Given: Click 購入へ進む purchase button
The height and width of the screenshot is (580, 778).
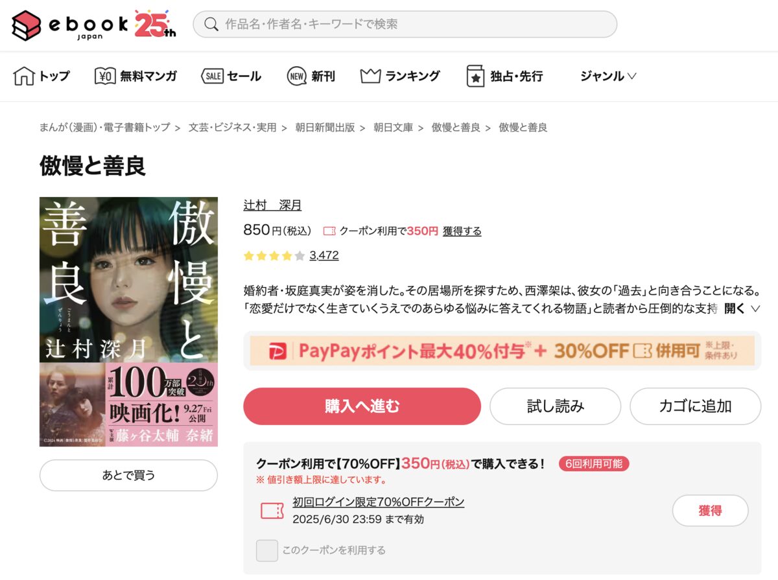Looking at the screenshot, I should [362, 406].
